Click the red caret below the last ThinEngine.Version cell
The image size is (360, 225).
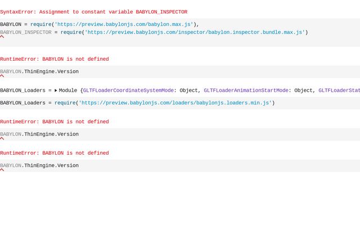point(2,170)
